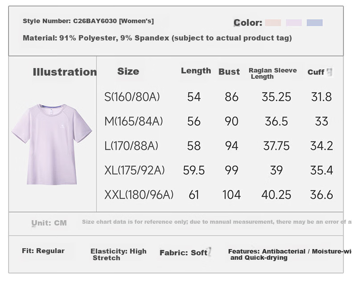Click cuff value 33
The width and height of the screenshot is (352, 282).
[321, 121]
